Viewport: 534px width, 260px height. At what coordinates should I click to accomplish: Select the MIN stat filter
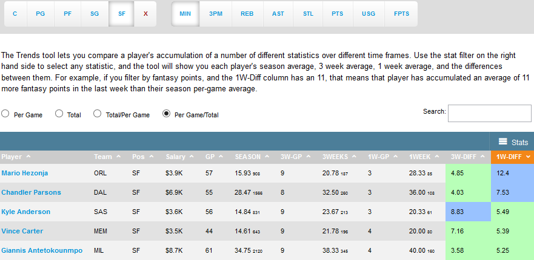(x=185, y=14)
